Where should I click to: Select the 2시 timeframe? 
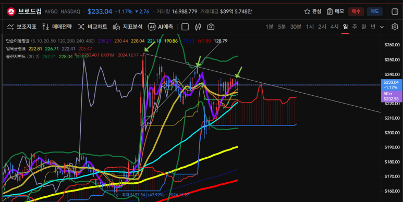coord(322,27)
